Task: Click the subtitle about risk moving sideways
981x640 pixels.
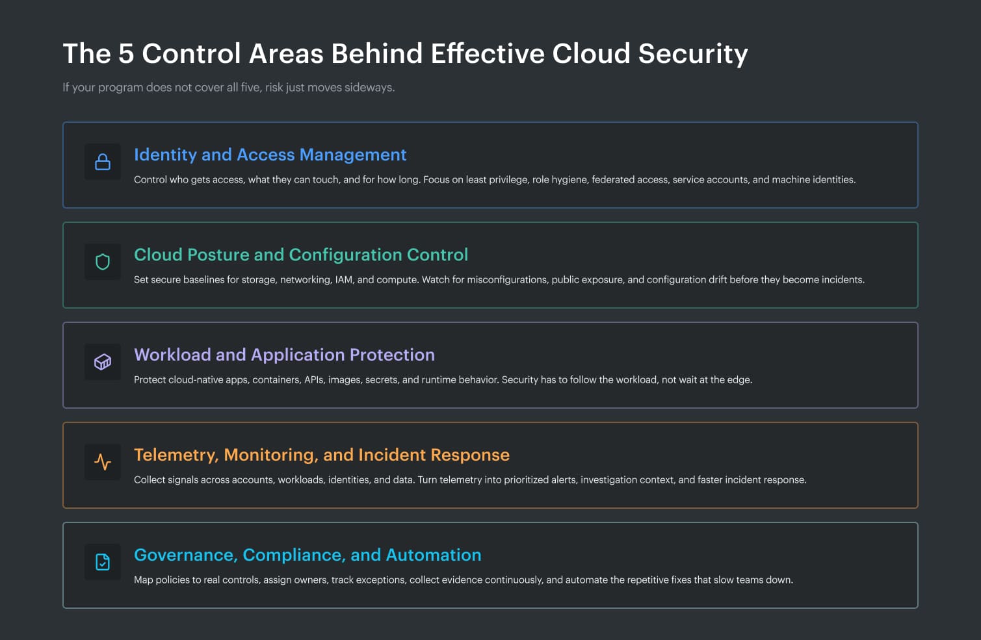Action: [x=228, y=86]
